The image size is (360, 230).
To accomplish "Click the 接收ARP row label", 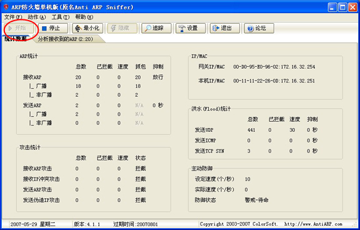I will 32,77.
